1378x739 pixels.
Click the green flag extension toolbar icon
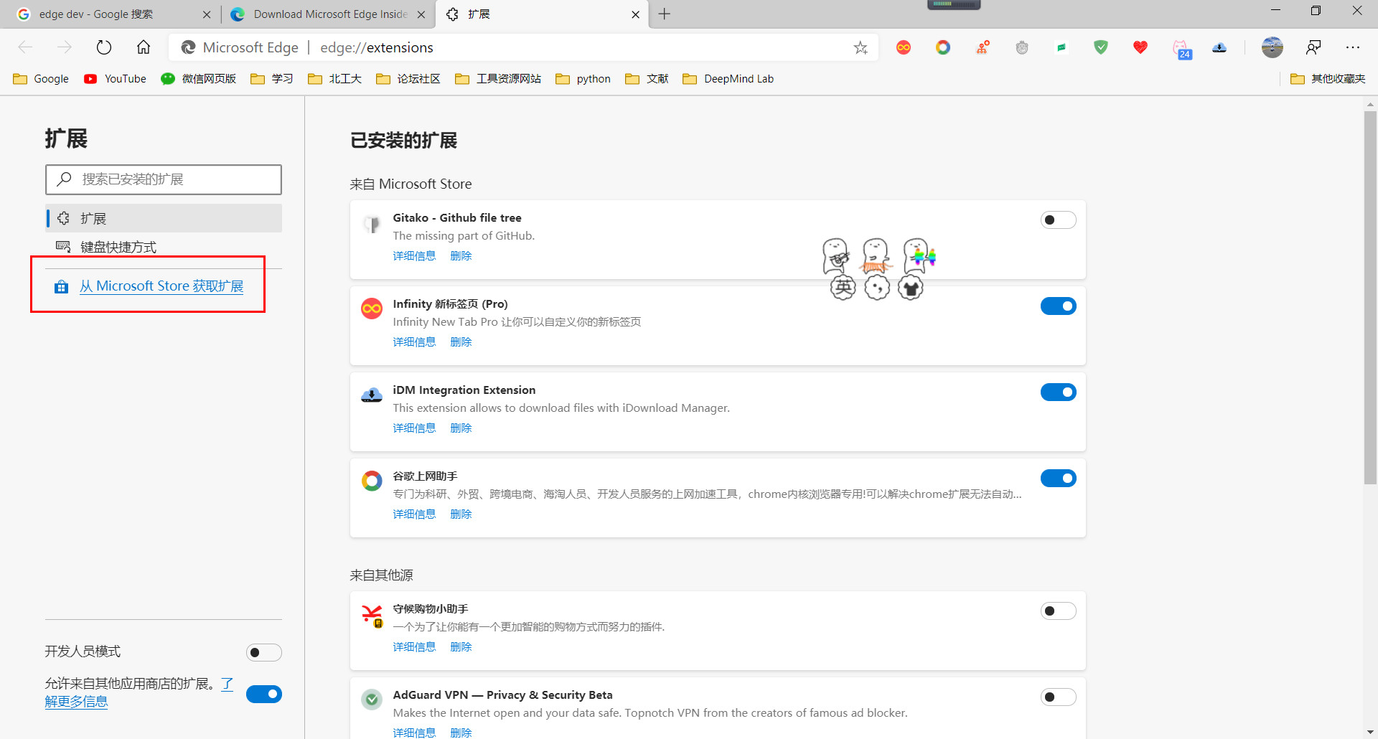[x=1061, y=47]
